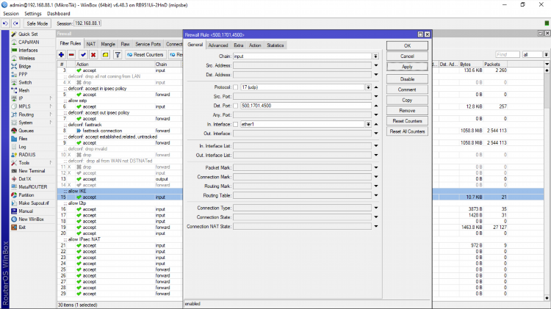This screenshot has height=309, width=551.
Task: Open the Protocol dropdown list
Action: [368, 87]
